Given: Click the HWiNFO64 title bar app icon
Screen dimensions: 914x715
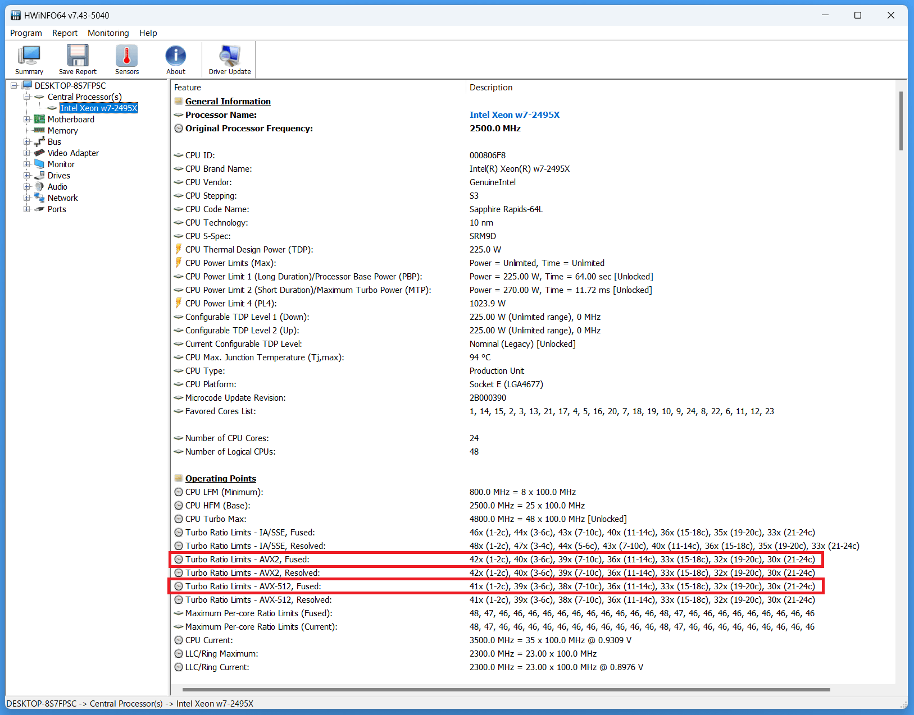Looking at the screenshot, I should click(16, 15).
